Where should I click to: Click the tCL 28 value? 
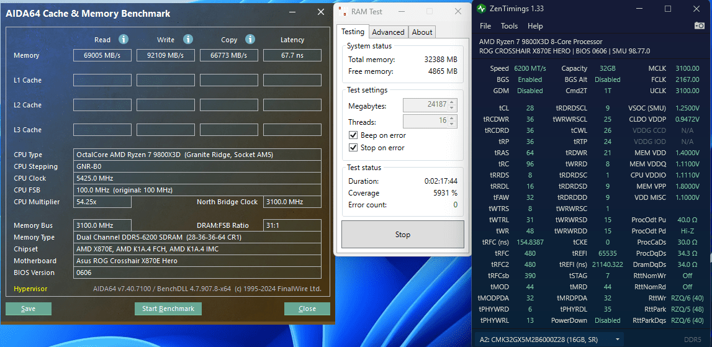530,108
